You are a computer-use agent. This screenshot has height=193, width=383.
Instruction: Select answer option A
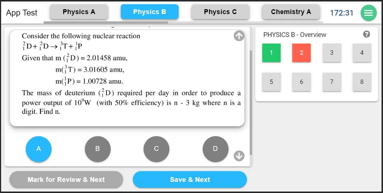click(x=38, y=149)
